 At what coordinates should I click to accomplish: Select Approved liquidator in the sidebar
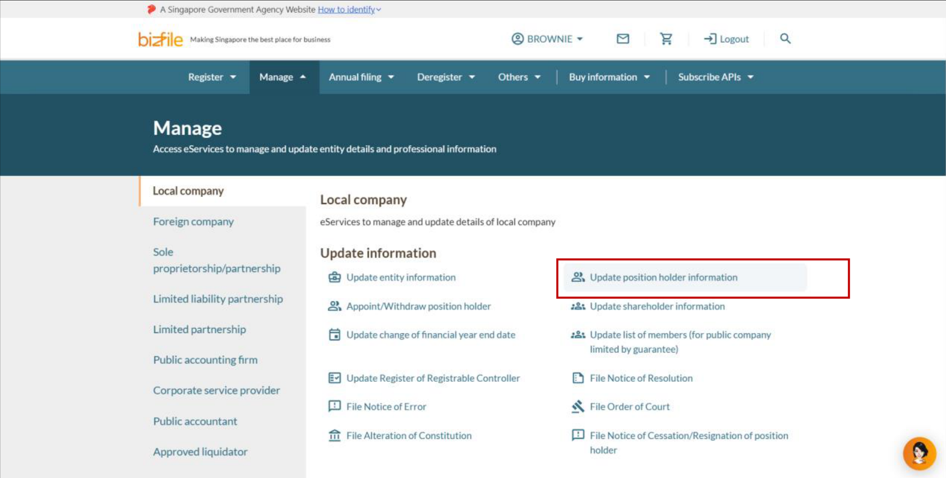pyautogui.click(x=200, y=452)
